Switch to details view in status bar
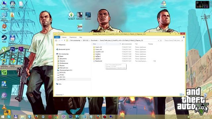Viewport: 212px width, 119px height. click(181, 95)
